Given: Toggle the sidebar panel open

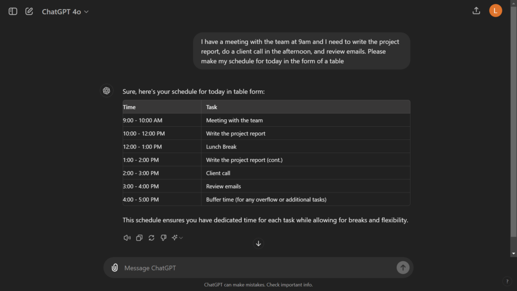Looking at the screenshot, I should [12, 11].
